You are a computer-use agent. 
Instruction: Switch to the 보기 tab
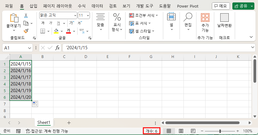coord(126,6)
